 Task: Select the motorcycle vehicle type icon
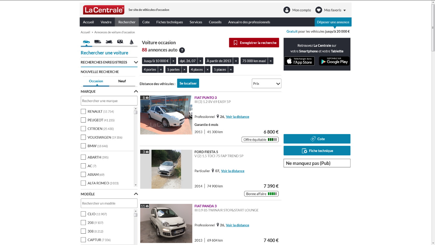pyautogui.click(x=109, y=42)
